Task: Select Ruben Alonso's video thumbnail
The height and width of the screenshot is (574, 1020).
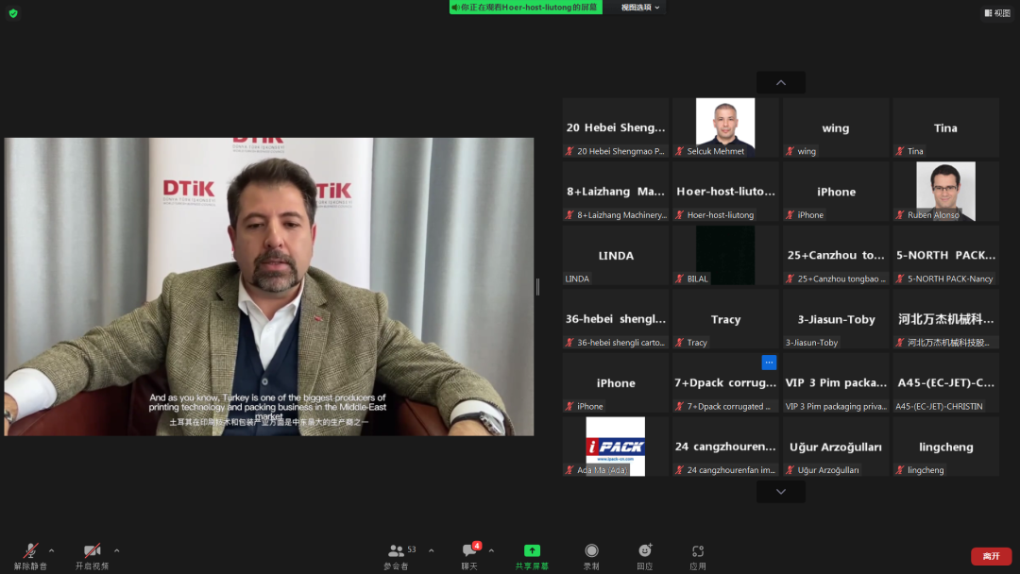Action: point(945,191)
